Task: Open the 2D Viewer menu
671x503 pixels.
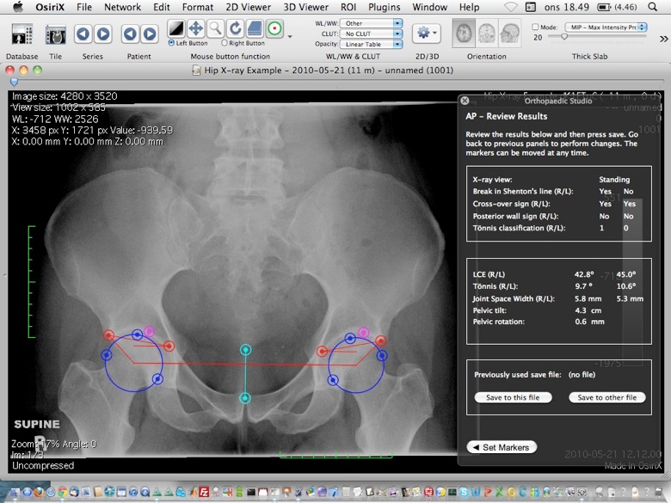Action: click(x=249, y=7)
